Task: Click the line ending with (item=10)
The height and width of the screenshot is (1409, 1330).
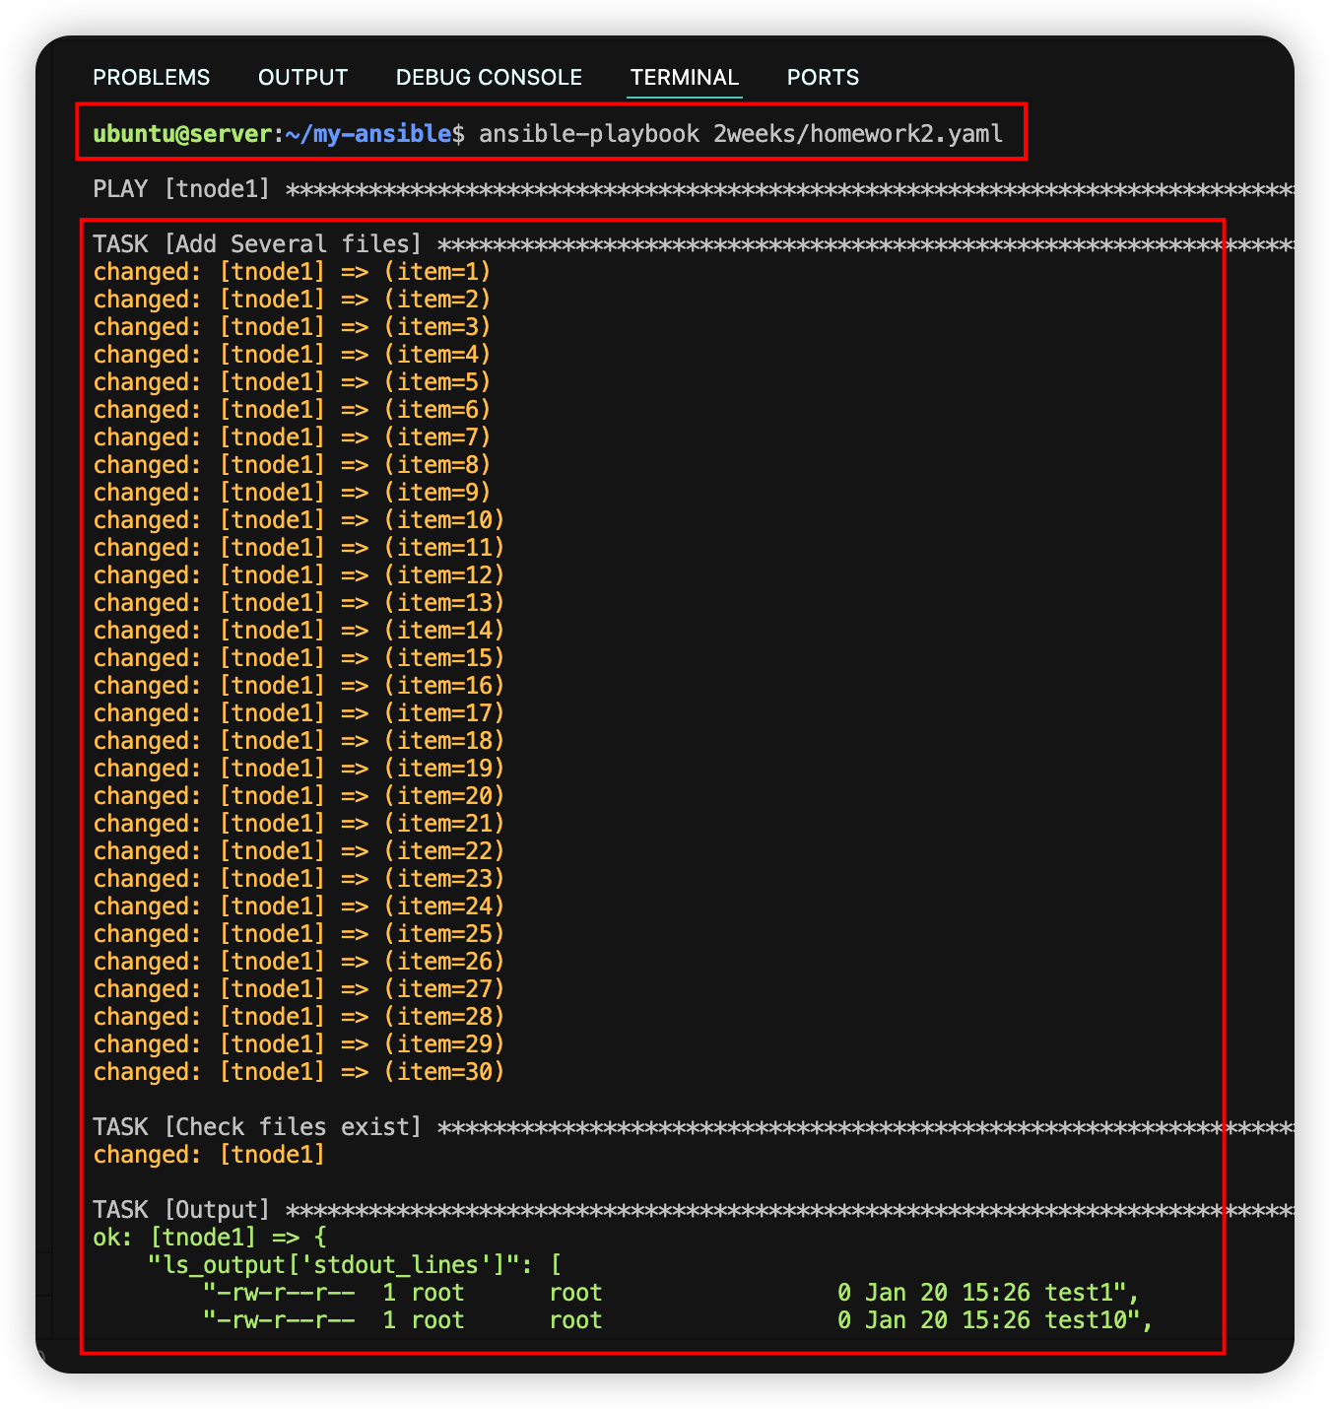Action: 299,519
